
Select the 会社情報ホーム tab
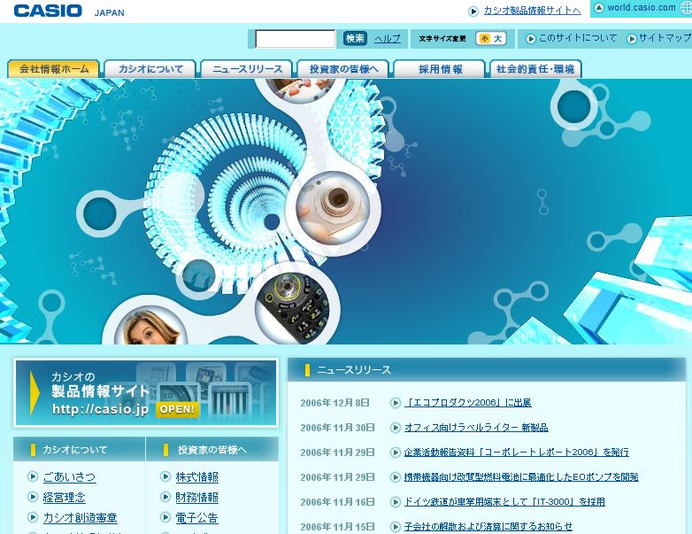pos(53,69)
